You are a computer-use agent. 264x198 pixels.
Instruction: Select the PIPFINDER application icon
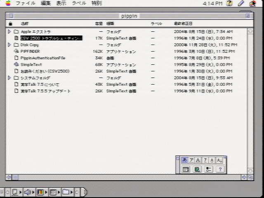point(16,51)
